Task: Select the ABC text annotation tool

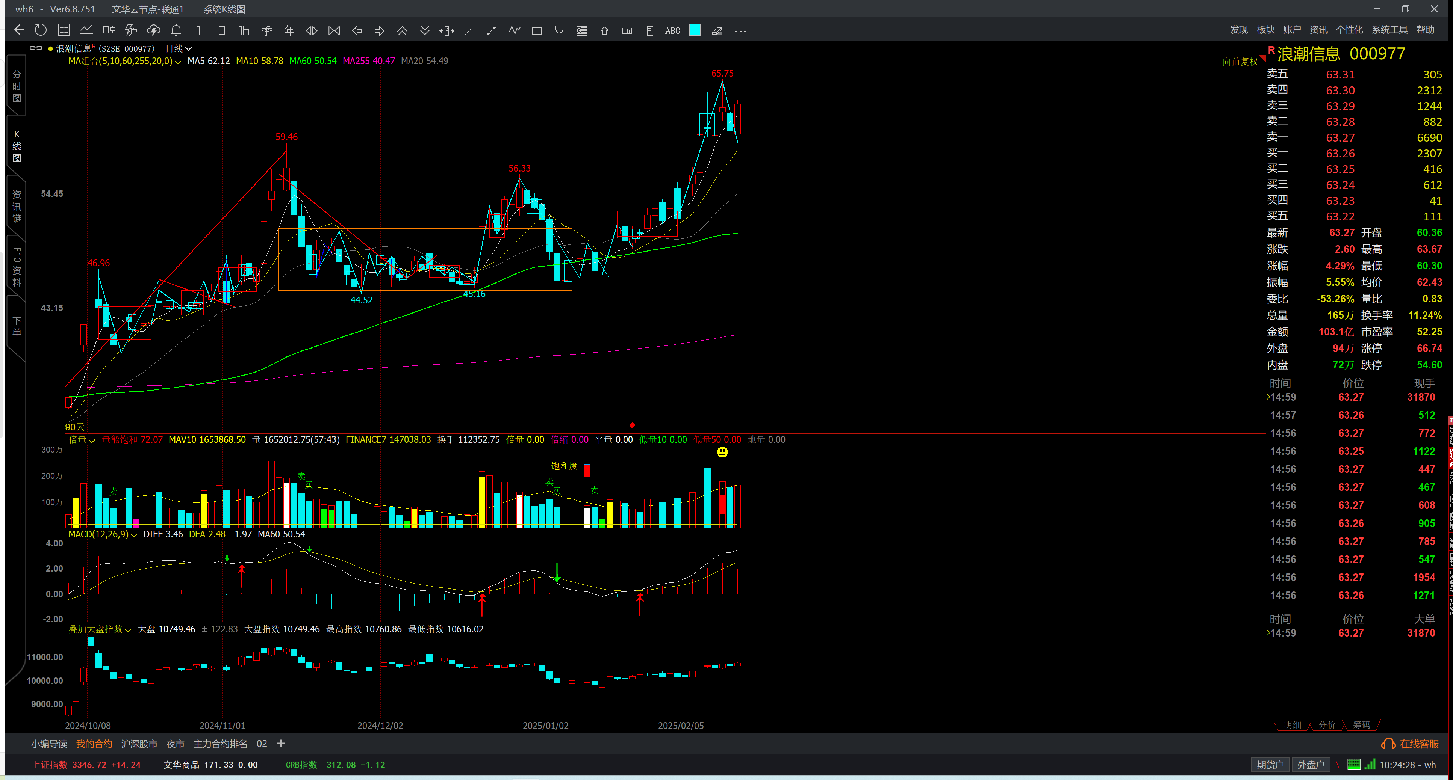Action: point(672,30)
